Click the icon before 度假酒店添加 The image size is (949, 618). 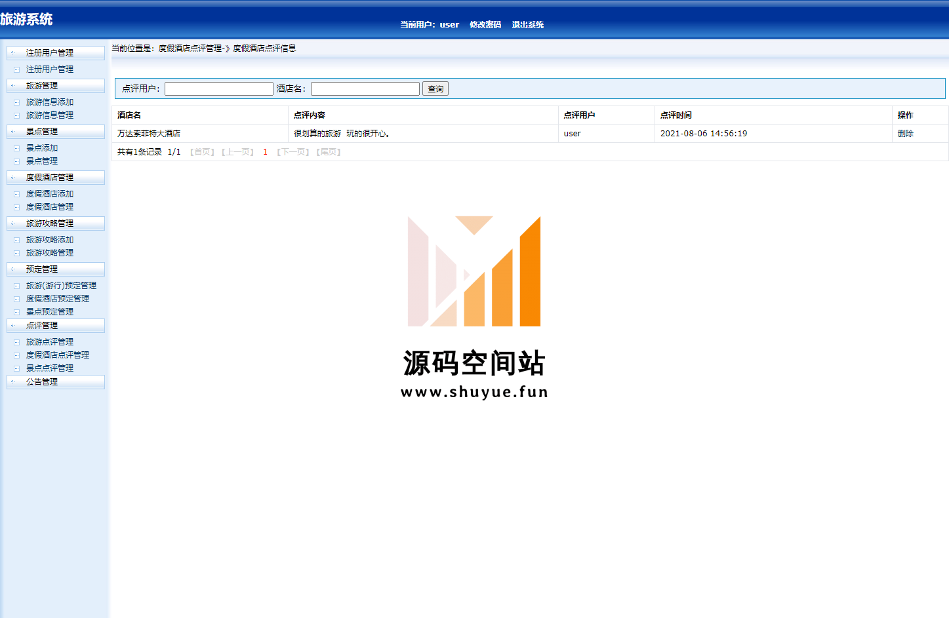point(16,194)
